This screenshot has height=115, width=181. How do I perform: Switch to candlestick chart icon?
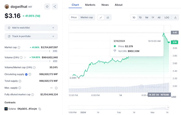point(108,17)
